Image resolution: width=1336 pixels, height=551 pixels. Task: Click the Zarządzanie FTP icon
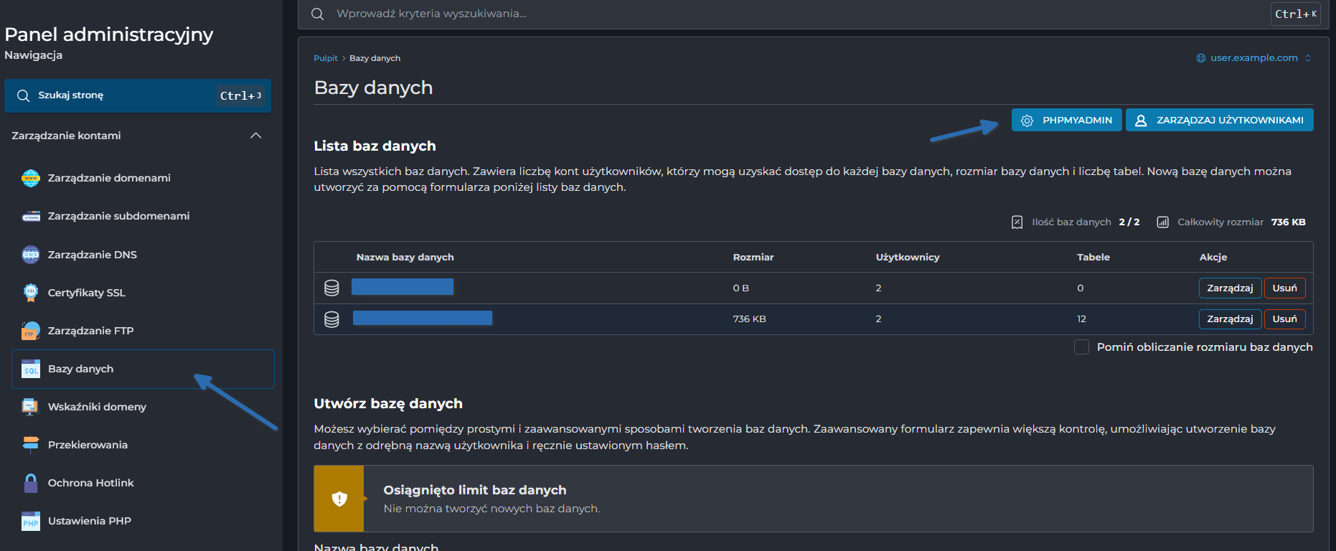pos(31,331)
